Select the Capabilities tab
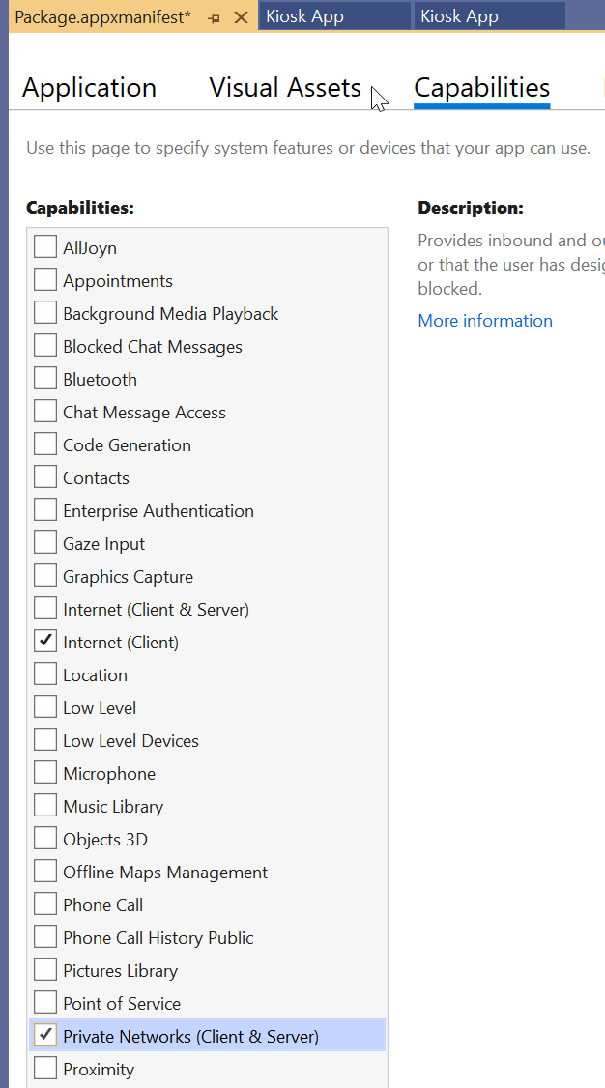The image size is (605, 1088). tap(481, 88)
